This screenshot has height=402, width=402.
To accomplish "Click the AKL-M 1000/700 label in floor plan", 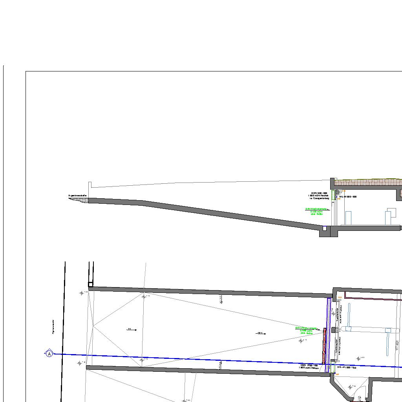I will tap(348, 368).
